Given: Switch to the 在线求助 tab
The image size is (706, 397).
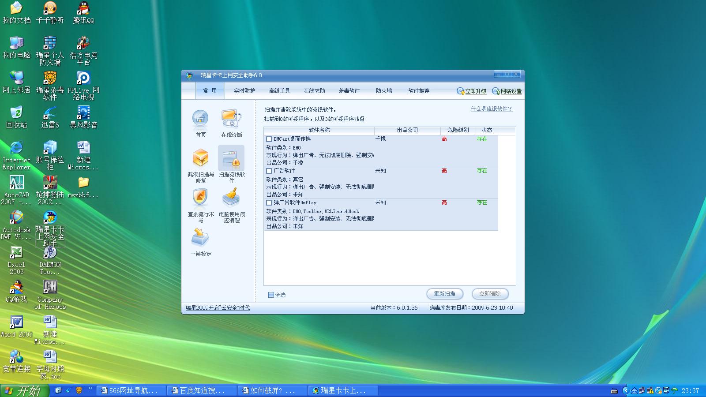Looking at the screenshot, I should [314, 91].
